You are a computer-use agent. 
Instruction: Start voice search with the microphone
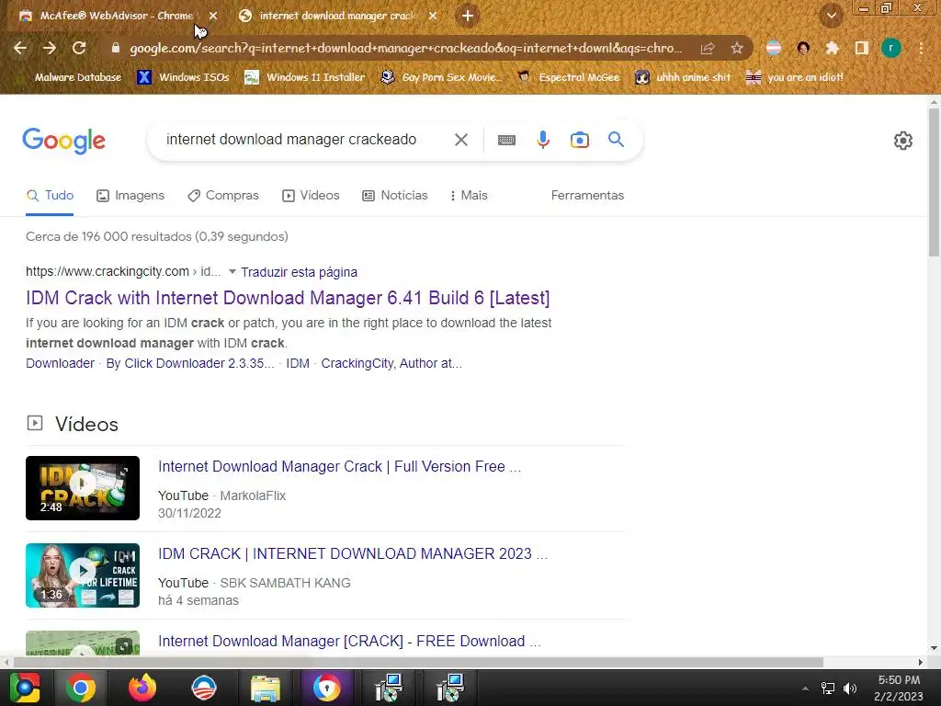542,140
